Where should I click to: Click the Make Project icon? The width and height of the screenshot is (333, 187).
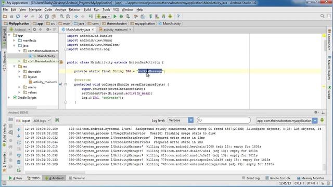tap(91, 16)
